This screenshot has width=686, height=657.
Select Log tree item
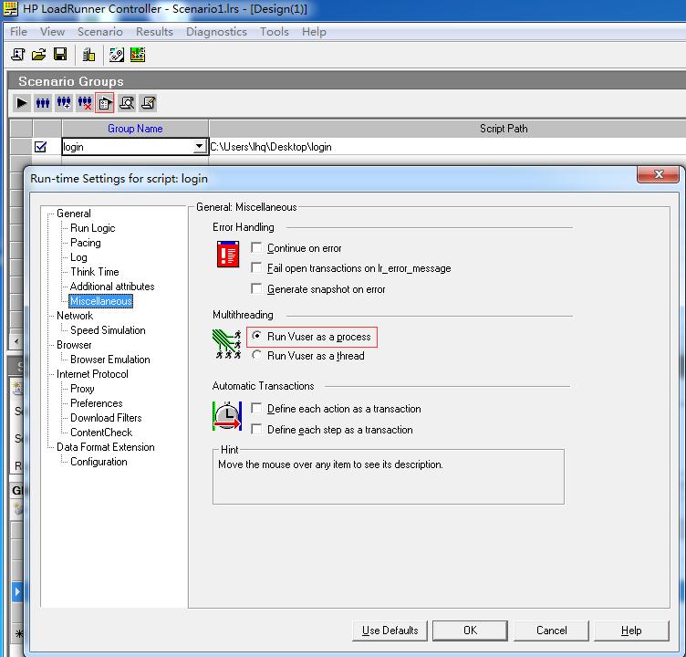(78, 257)
